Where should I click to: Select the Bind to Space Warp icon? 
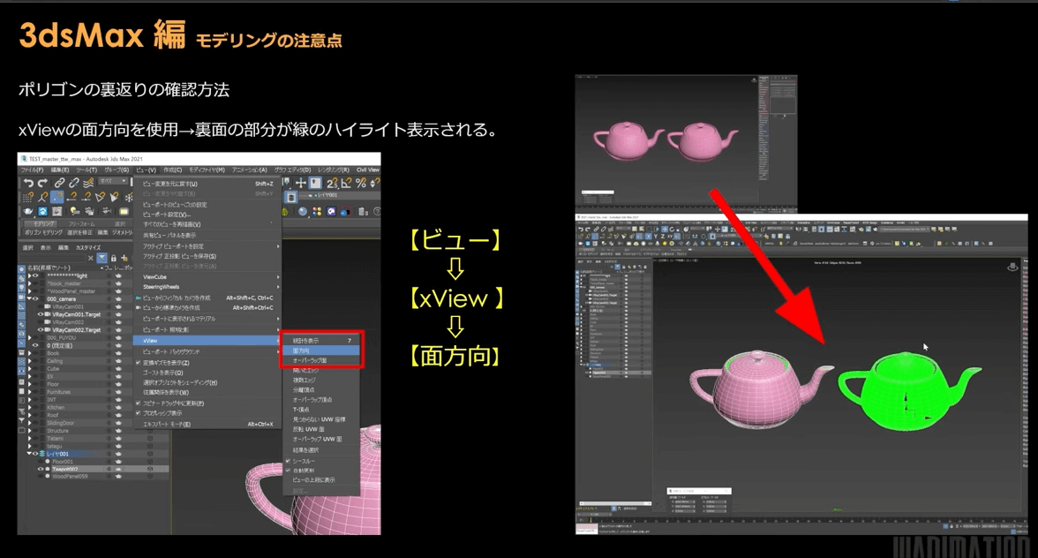tap(88, 183)
